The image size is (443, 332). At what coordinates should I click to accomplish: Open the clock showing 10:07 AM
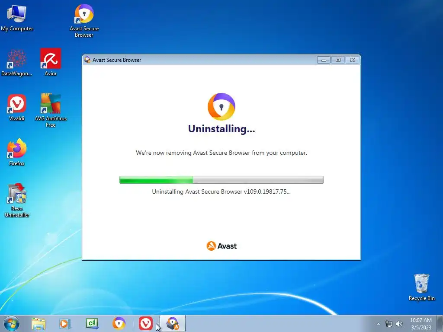[x=421, y=324]
